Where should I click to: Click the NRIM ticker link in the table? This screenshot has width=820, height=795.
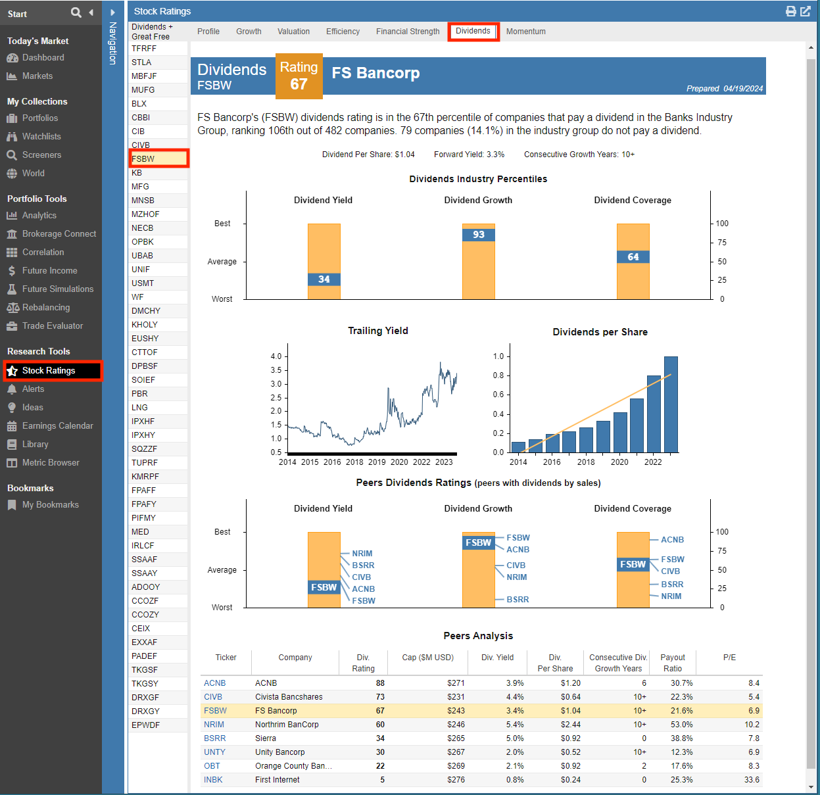pos(214,725)
